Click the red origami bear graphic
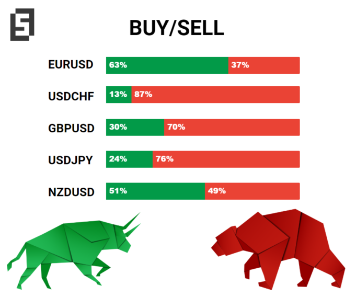Screen dimensions: 356x297 [x=278, y=249]
